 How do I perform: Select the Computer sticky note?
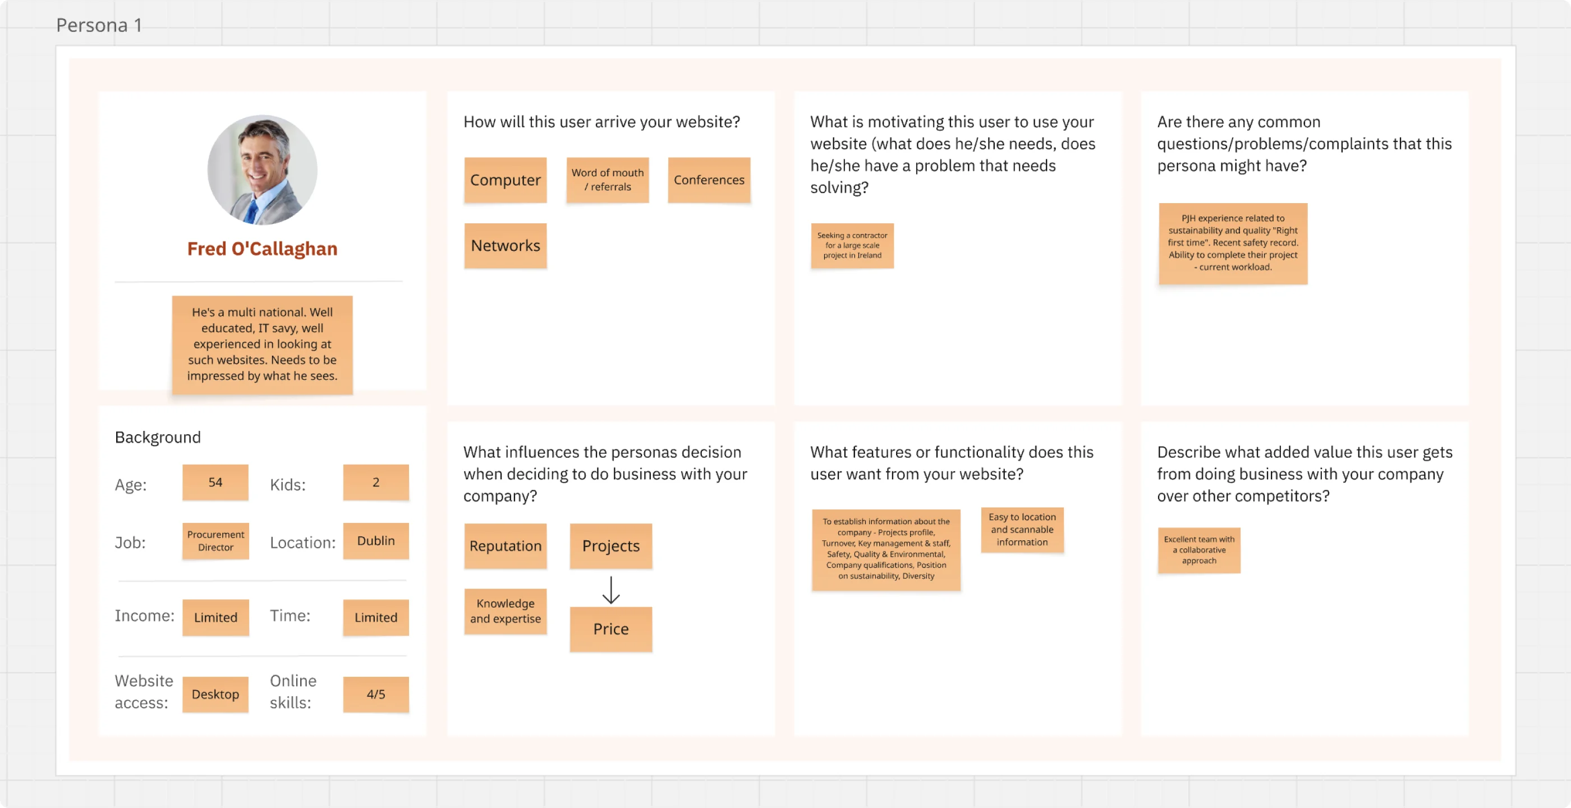[x=505, y=180]
